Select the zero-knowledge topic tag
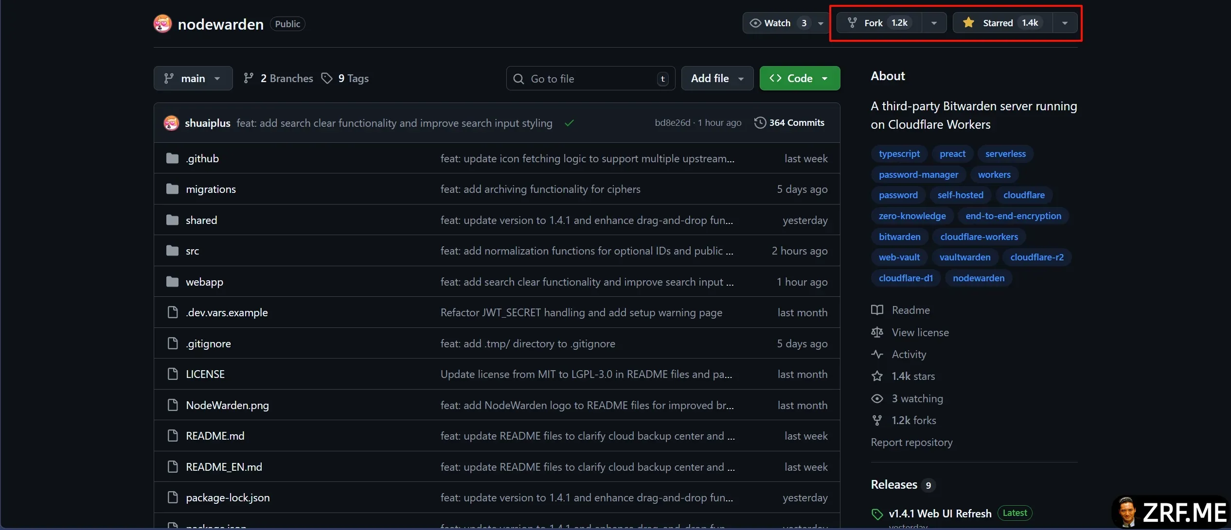1231x530 pixels. coord(912,216)
